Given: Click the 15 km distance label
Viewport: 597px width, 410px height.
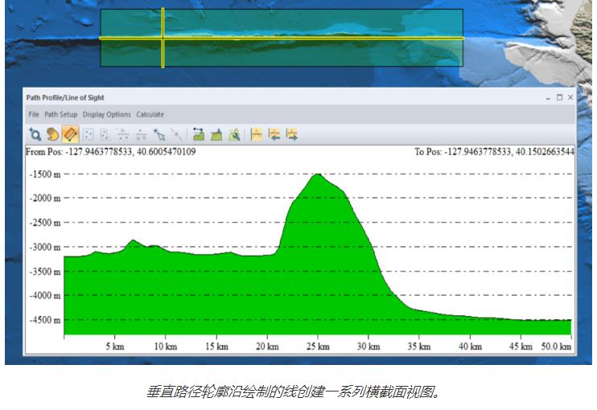Looking at the screenshot, I should tap(216, 346).
